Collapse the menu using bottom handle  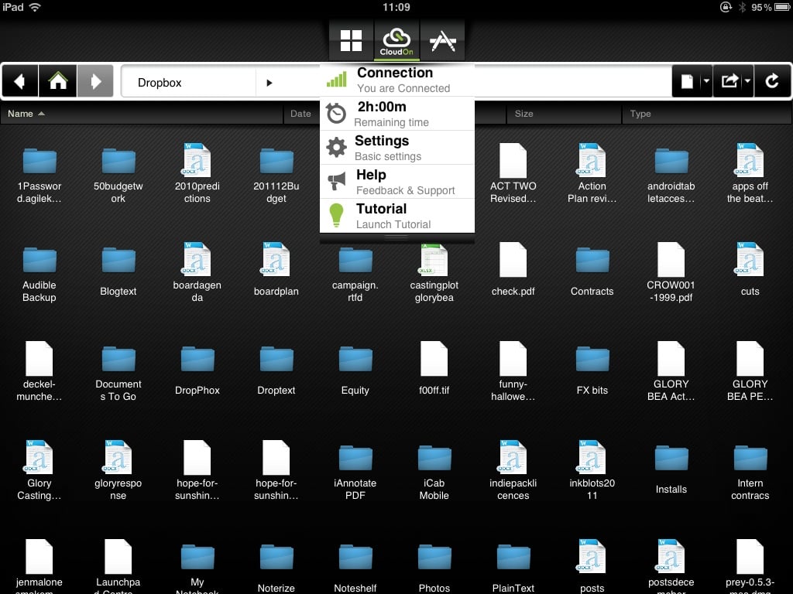pyautogui.click(x=397, y=238)
